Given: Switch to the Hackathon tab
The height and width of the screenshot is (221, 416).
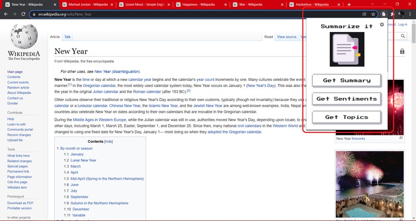Looking at the screenshot, I should (x=315, y=5).
